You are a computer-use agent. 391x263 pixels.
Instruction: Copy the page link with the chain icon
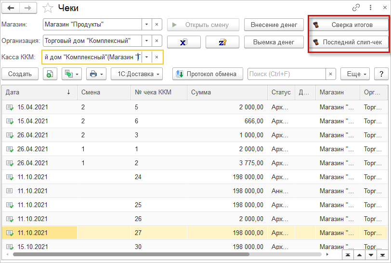coord(356,8)
